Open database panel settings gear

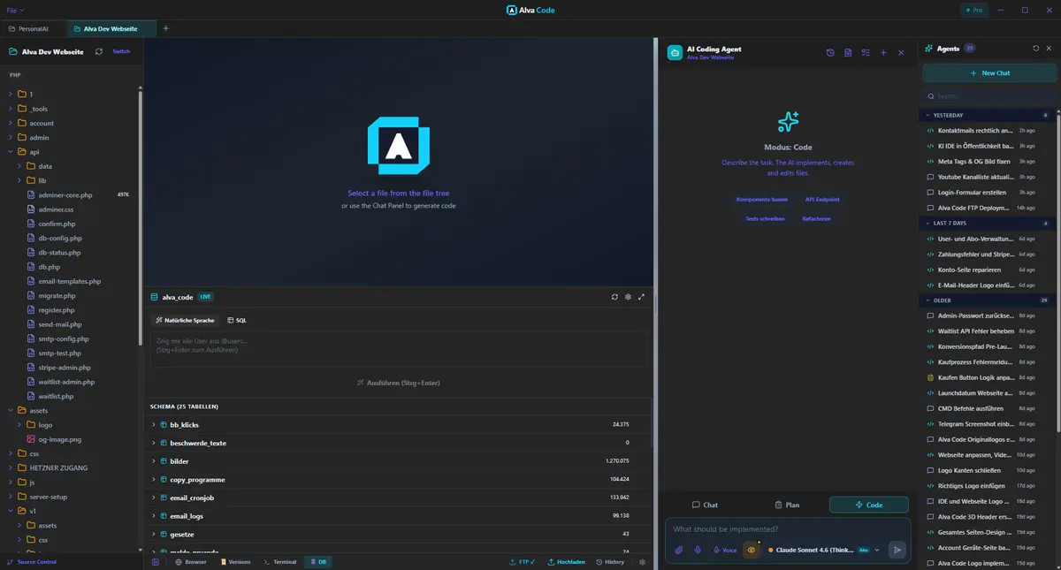[x=628, y=297]
